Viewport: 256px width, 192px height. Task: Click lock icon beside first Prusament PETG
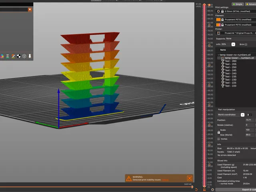(x=222, y=20)
